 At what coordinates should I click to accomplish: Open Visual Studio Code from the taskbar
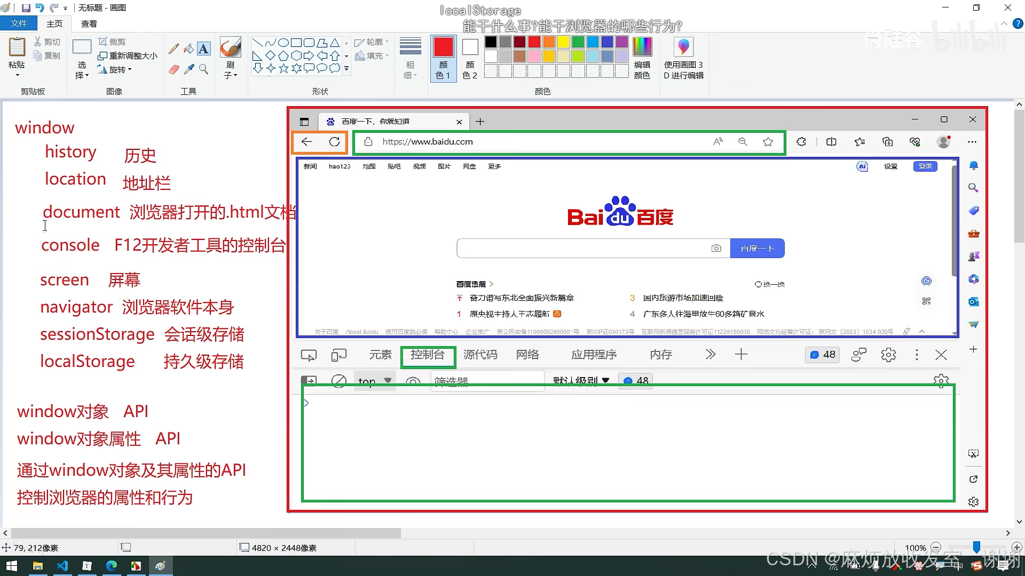click(62, 566)
